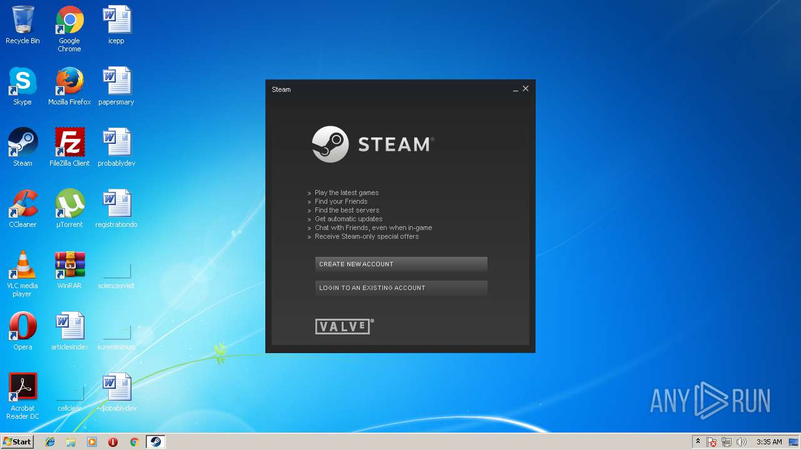Click the Opera taskbar icon
Screen dimensions: 801x450
point(113,442)
